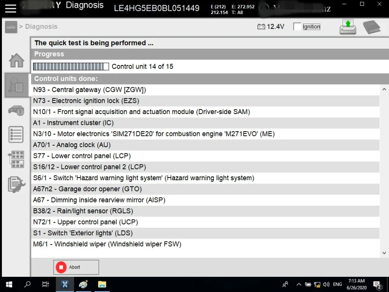Select S1 - Switch 'Exterior lights' row
The height and width of the screenshot is (292, 389).
click(x=205, y=233)
